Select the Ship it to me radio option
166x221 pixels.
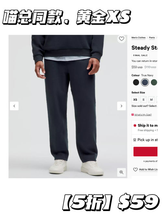point(135,125)
